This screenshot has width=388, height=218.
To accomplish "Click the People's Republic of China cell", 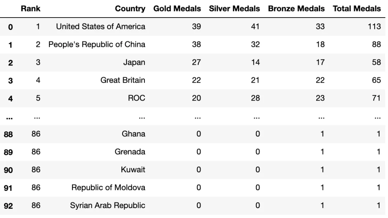I will [x=97, y=44].
